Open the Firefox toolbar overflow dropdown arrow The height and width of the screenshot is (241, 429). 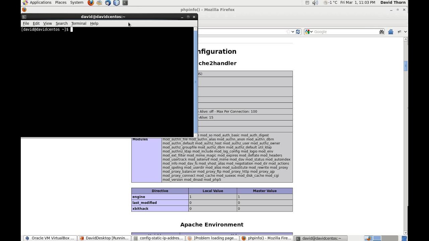(x=405, y=32)
